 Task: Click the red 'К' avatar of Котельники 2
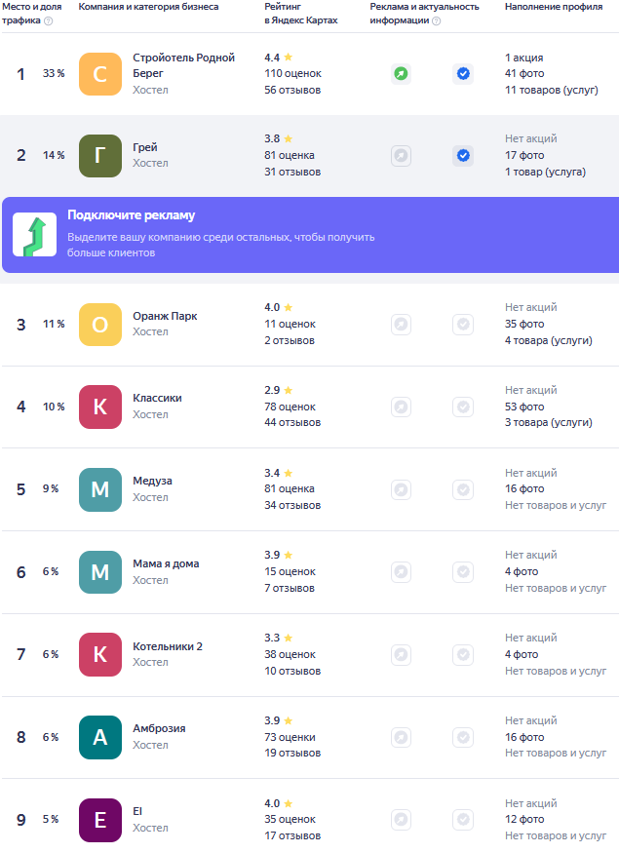click(100, 654)
